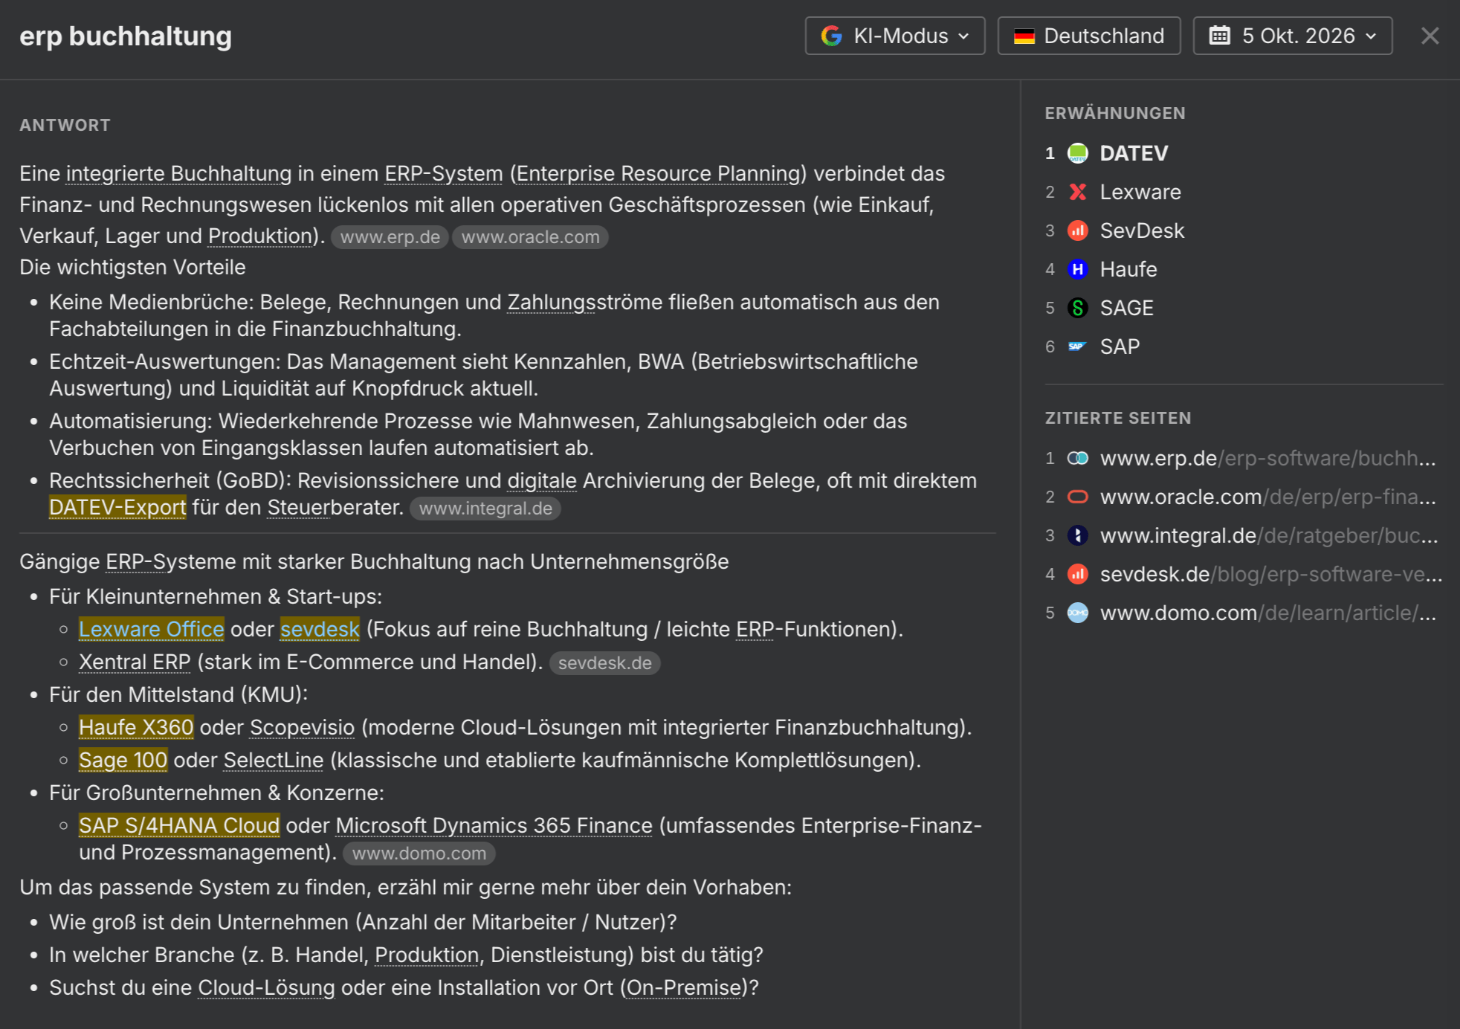
Task: Open the sevdesk.de source chip after Xentral
Action: [x=604, y=663]
